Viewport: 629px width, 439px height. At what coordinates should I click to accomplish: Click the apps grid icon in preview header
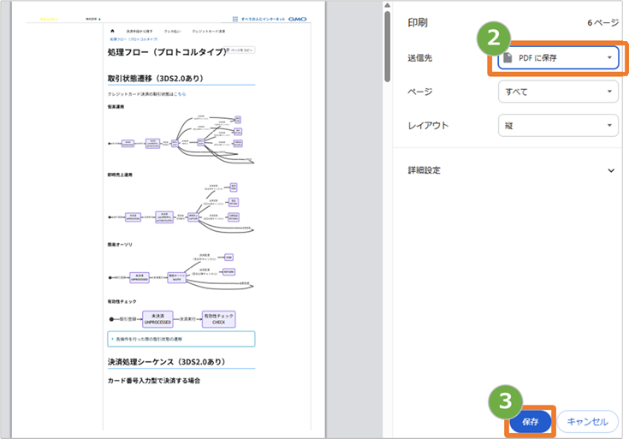tap(235, 19)
